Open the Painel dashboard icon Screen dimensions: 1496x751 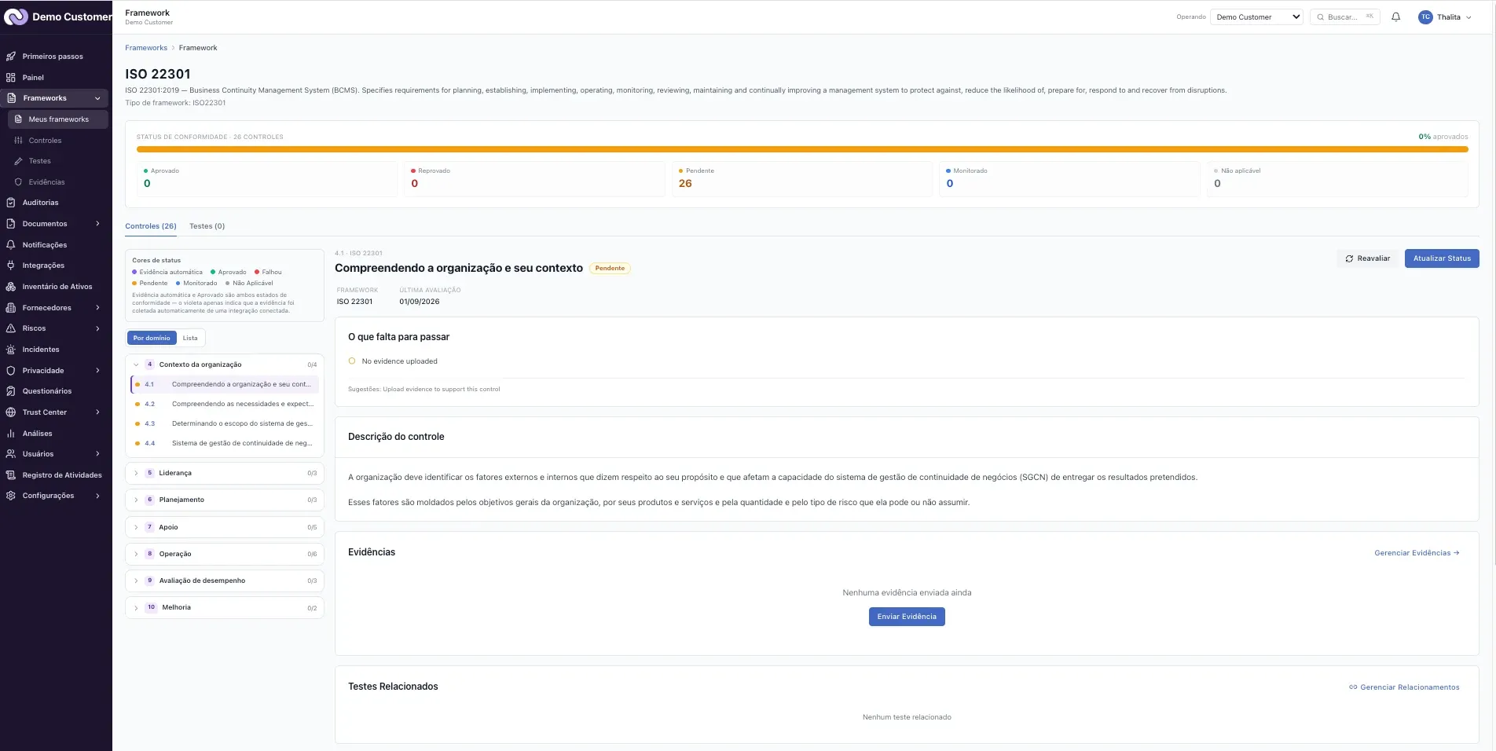click(x=11, y=78)
